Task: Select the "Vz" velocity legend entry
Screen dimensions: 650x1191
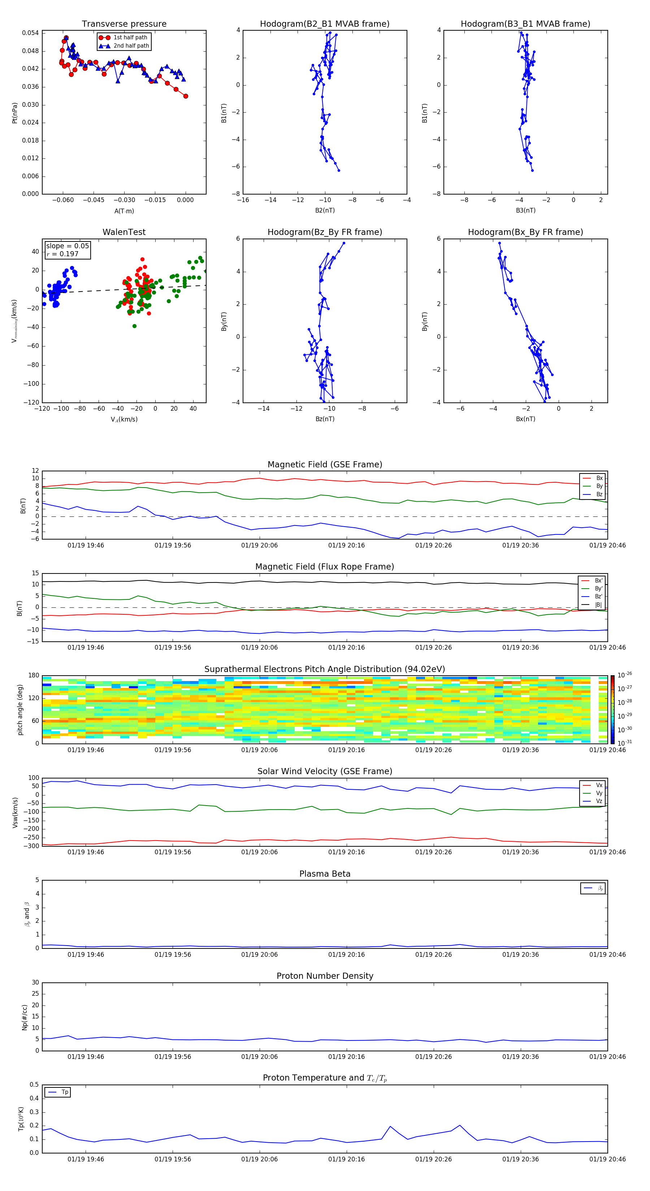Action: click(593, 801)
